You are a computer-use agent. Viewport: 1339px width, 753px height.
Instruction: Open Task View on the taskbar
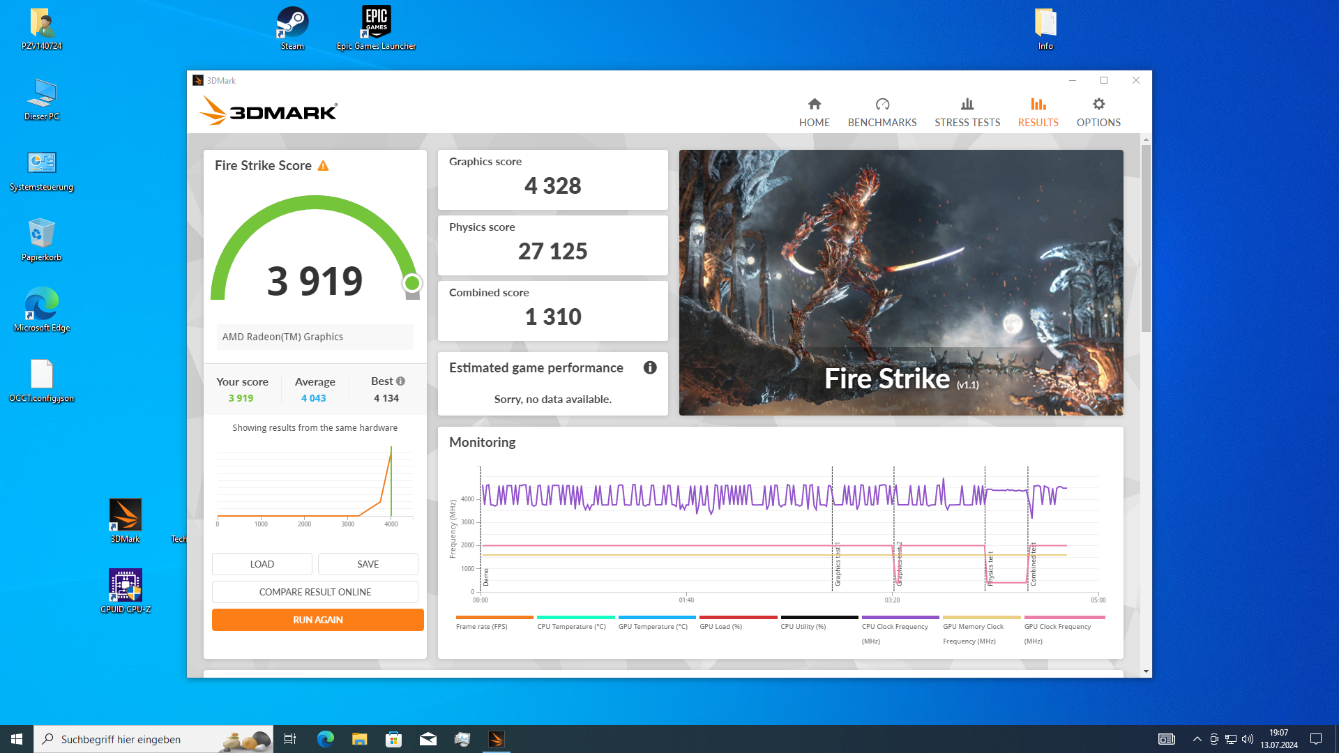coord(290,739)
